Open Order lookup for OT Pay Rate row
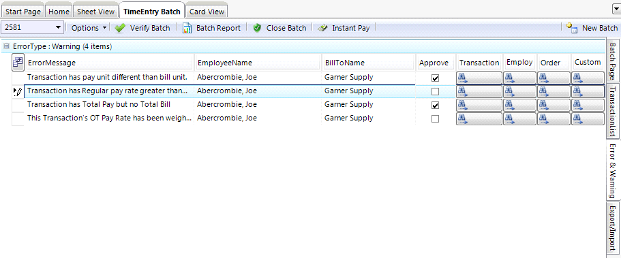Image resolution: width=621 pixels, height=258 pixels. tap(554, 118)
